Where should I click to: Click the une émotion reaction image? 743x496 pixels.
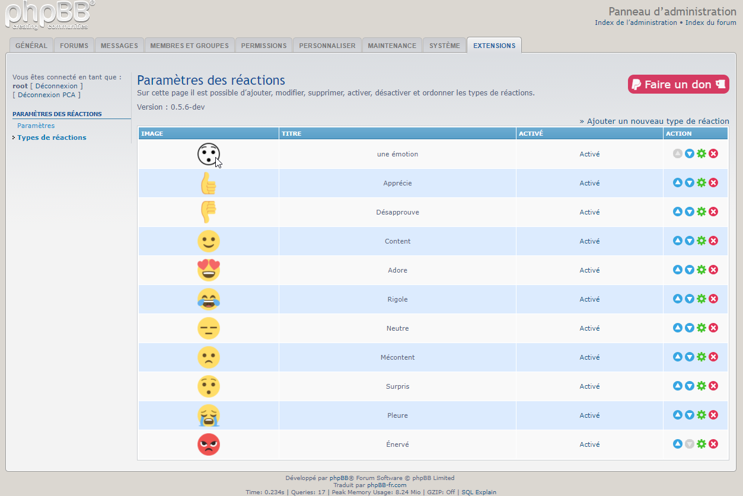pyautogui.click(x=209, y=154)
